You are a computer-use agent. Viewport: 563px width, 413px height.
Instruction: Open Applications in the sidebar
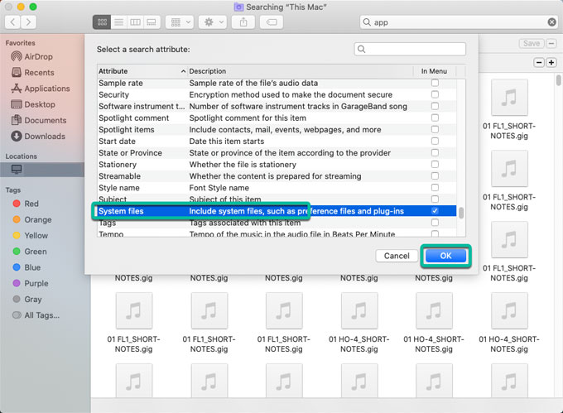[x=47, y=89]
